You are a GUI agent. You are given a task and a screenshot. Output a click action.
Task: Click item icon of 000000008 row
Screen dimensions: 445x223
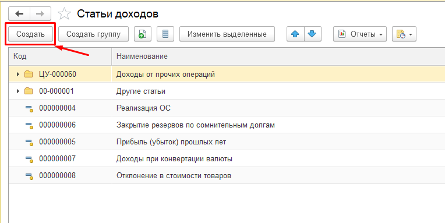30,176
